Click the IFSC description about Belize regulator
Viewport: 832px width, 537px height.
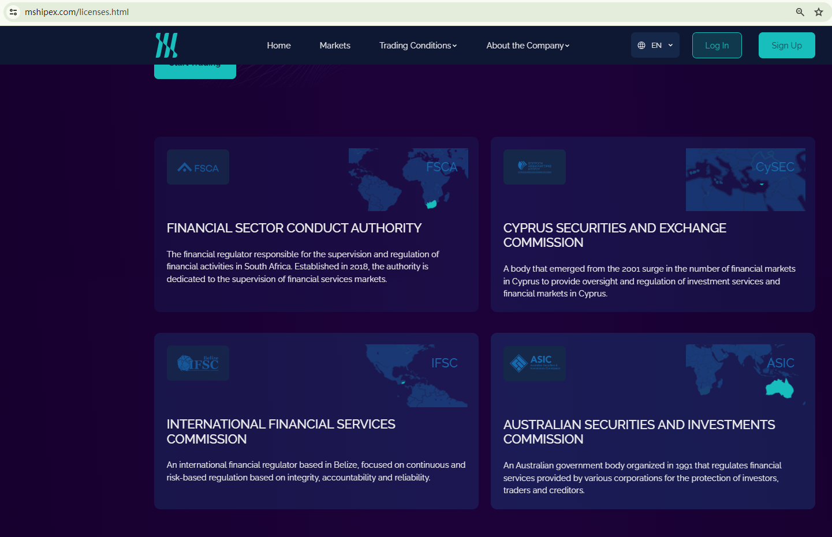(316, 471)
